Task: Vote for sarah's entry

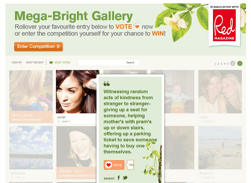Action: click(x=114, y=165)
